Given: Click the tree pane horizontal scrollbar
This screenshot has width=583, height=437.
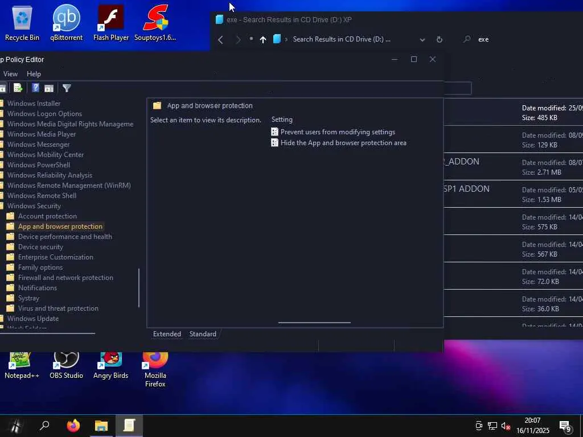Looking at the screenshot, I should pyautogui.click(x=47, y=333).
